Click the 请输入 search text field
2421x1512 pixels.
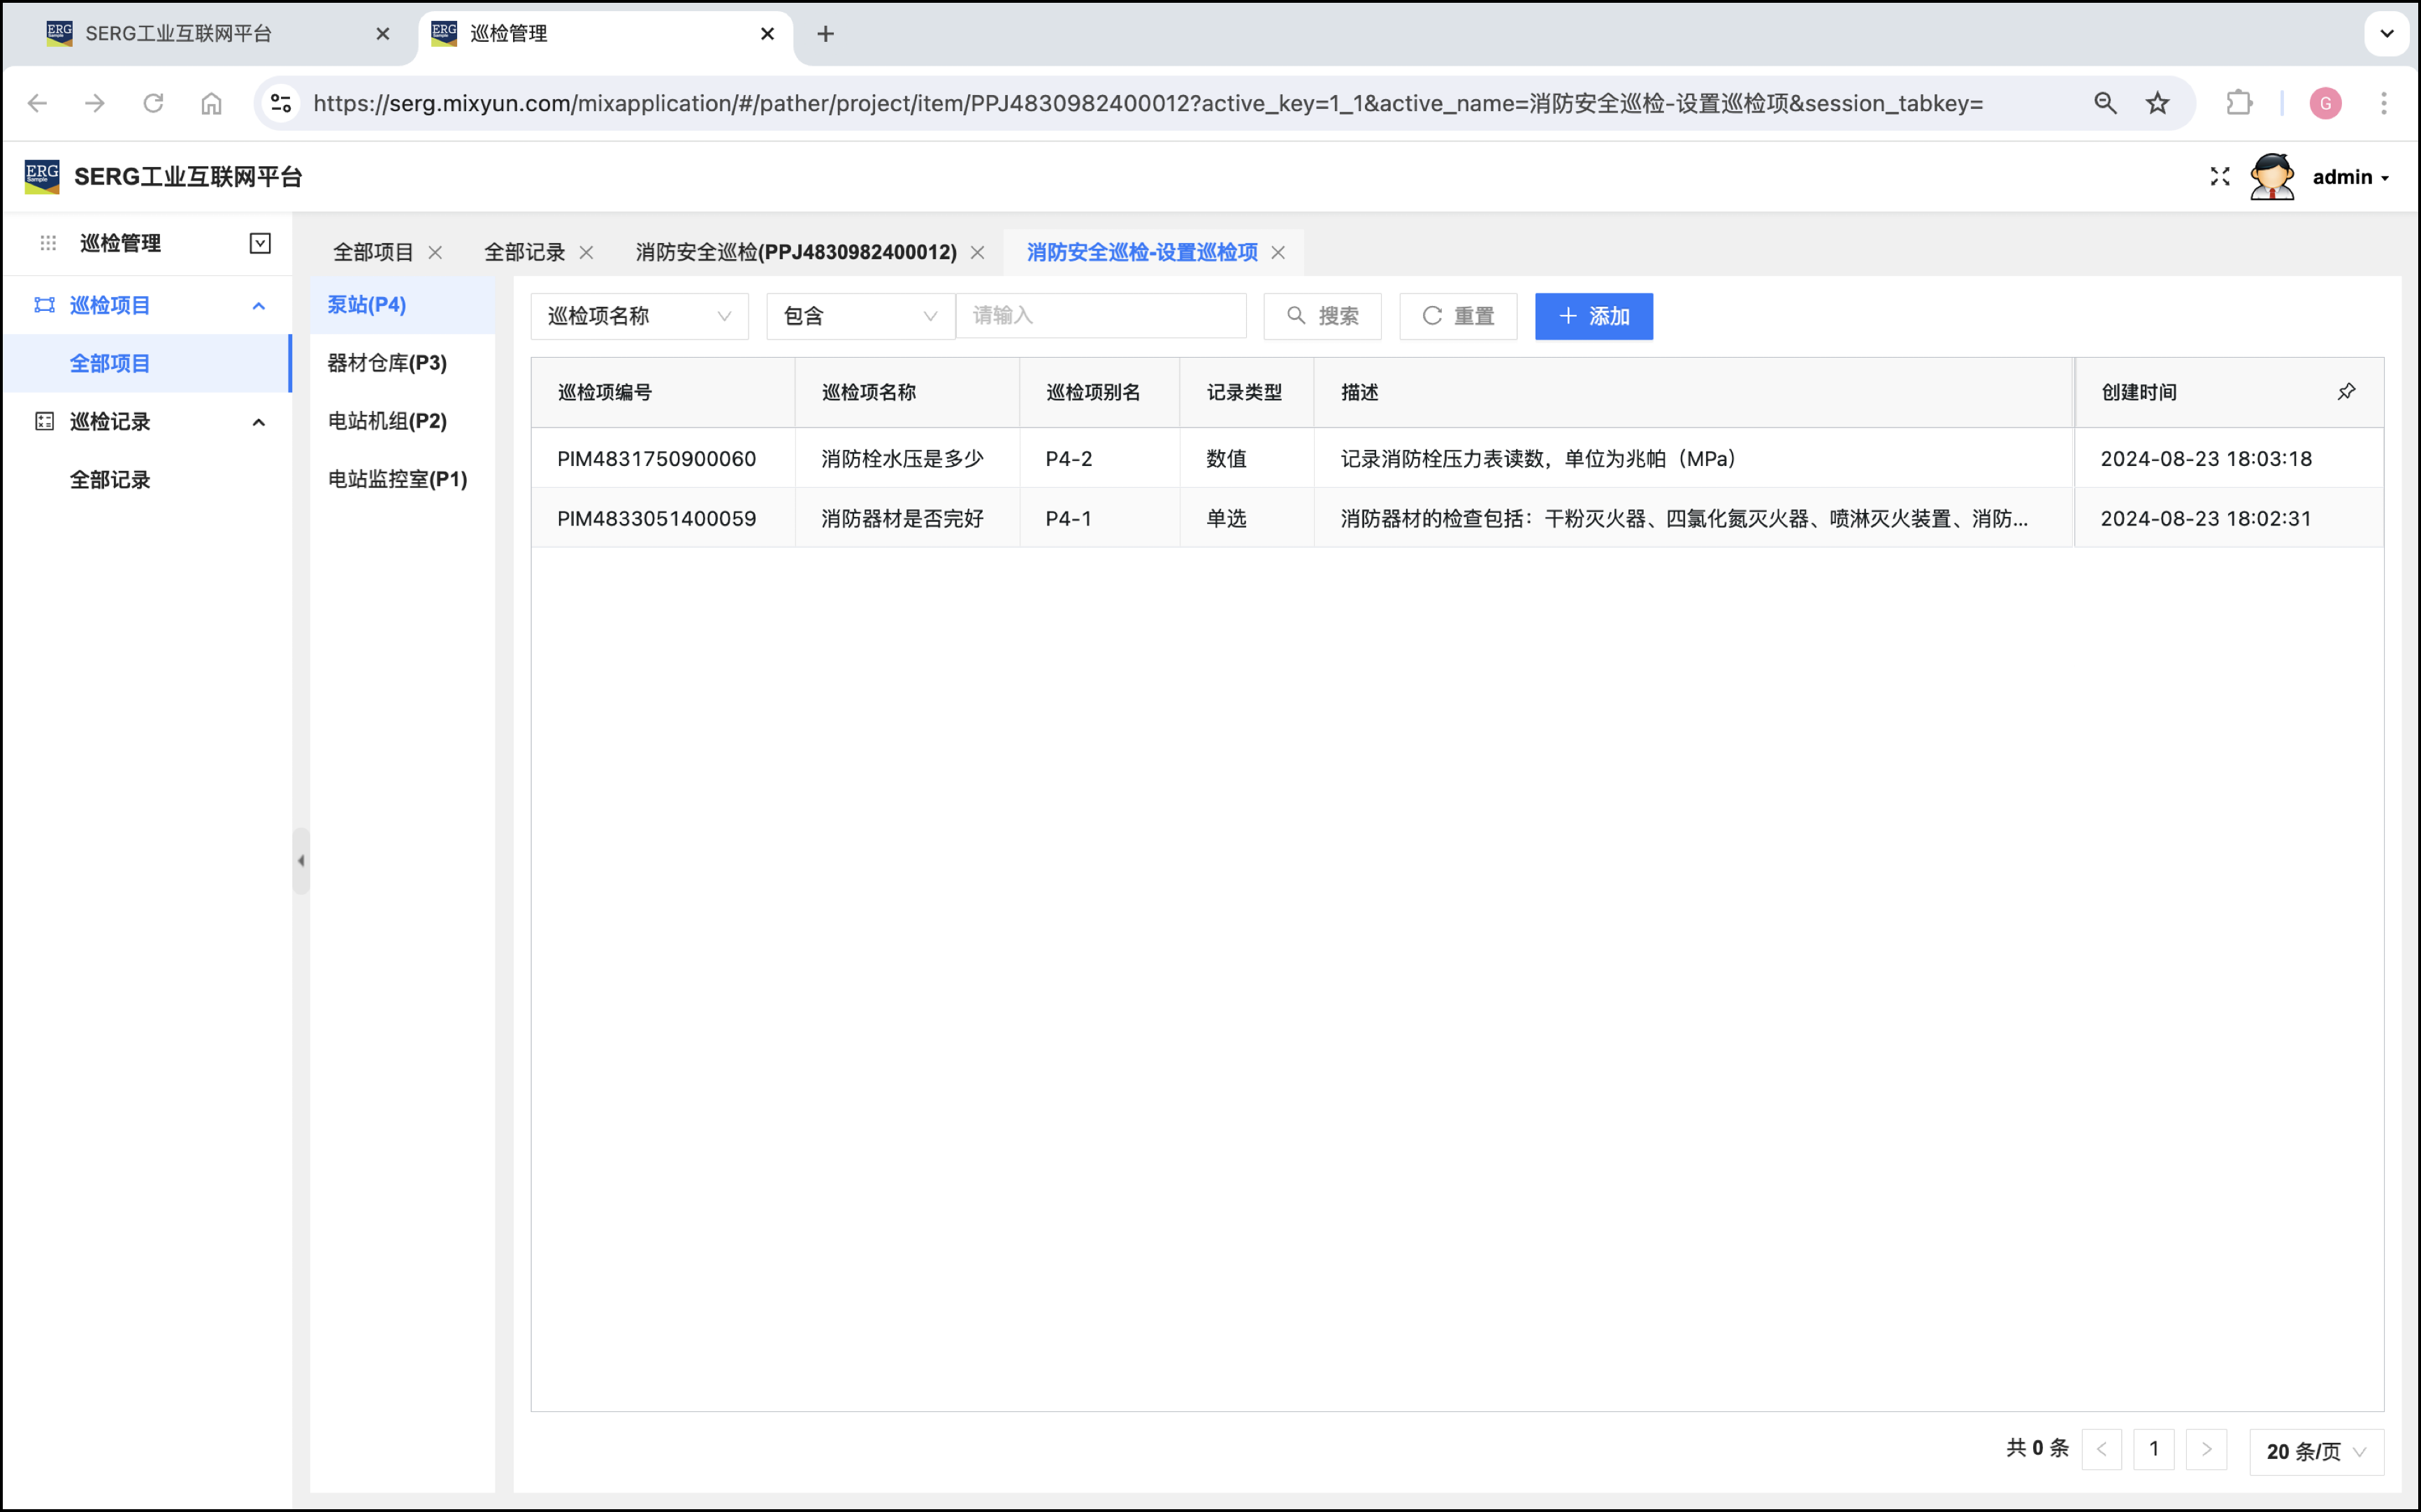tap(1100, 316)
